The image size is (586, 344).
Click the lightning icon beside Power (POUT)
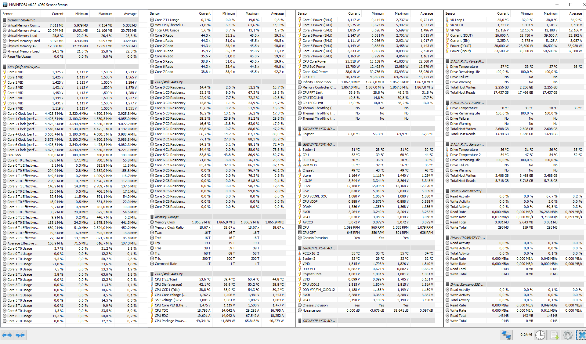(x=447, y=46)
